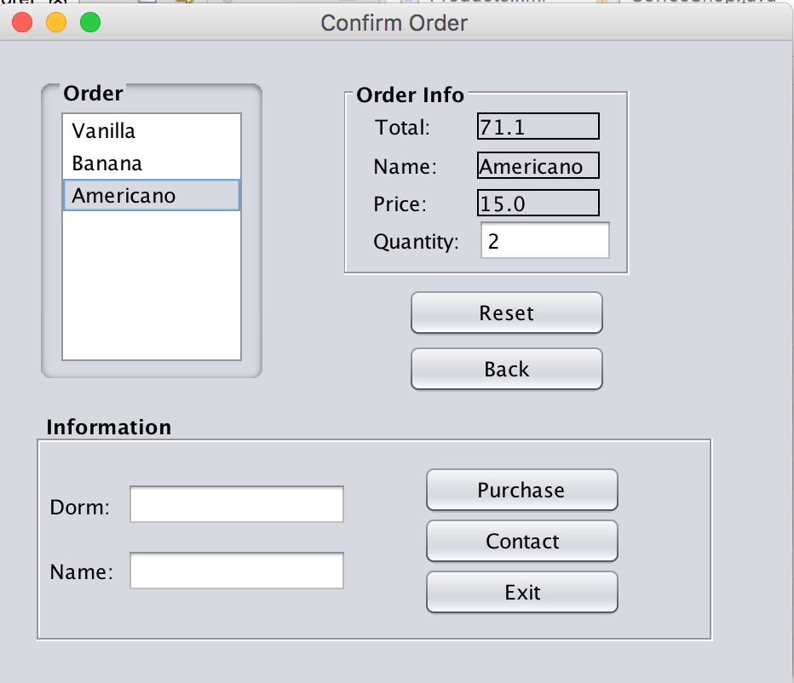Open Contact via the Contact button
Screen dimensions: 794x683
click(522, 542)
